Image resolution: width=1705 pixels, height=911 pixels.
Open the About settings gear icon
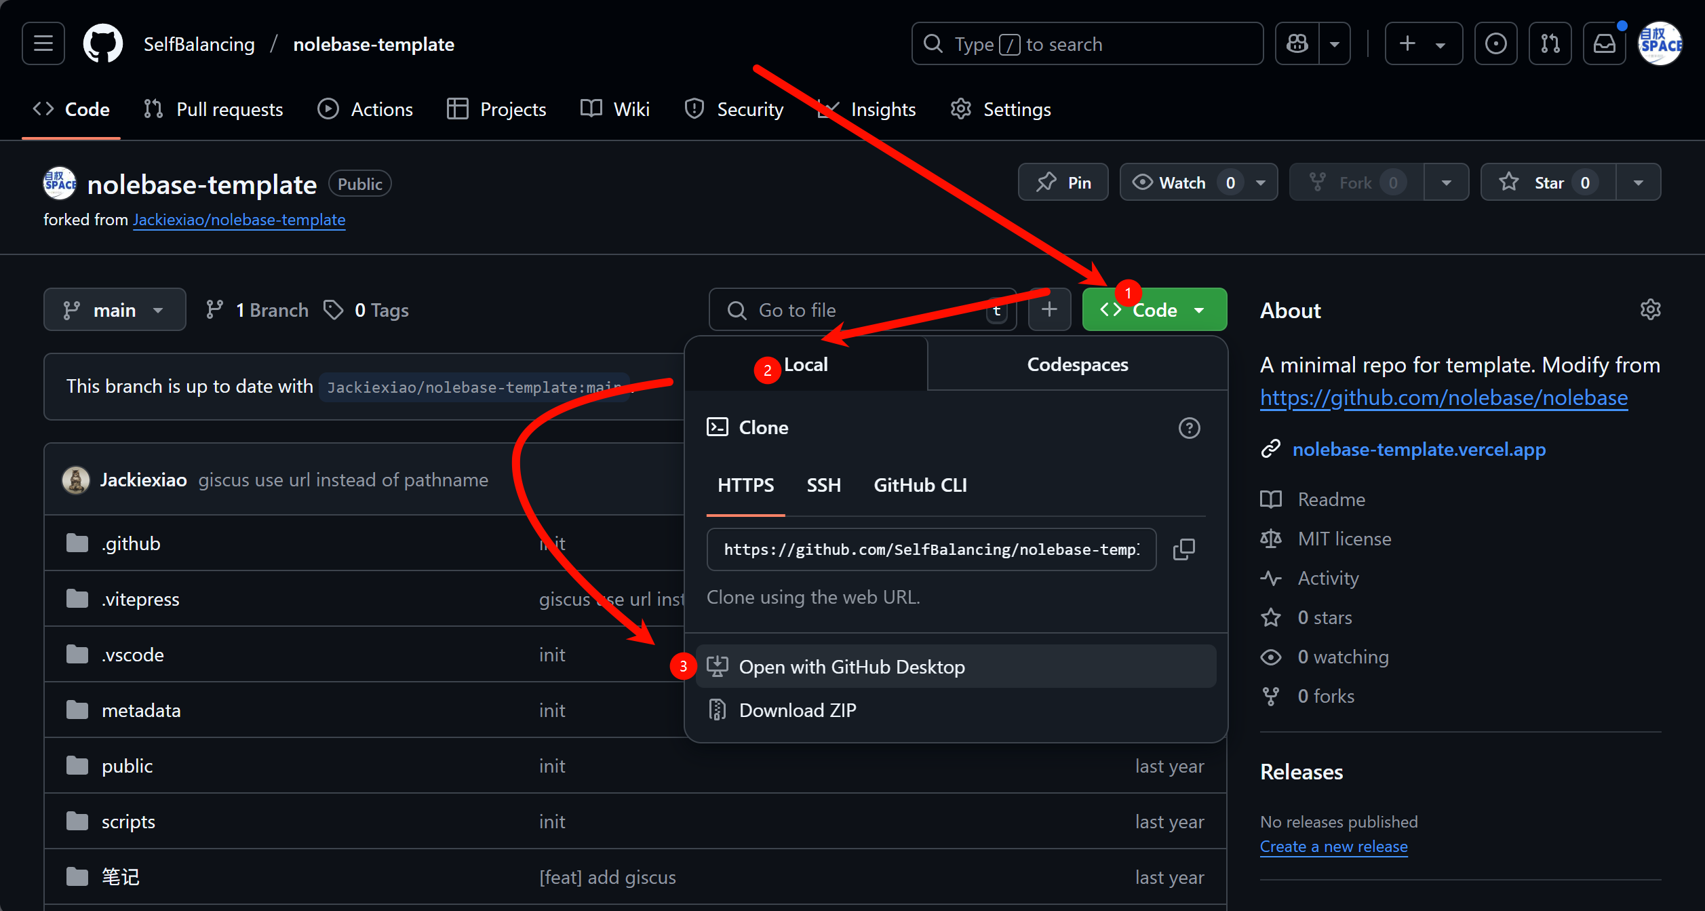click(x=1650, y=310)
